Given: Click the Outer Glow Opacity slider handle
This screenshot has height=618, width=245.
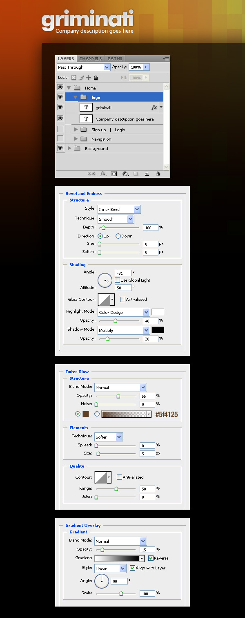Looking at the screenshot, I should coord(118,396).
